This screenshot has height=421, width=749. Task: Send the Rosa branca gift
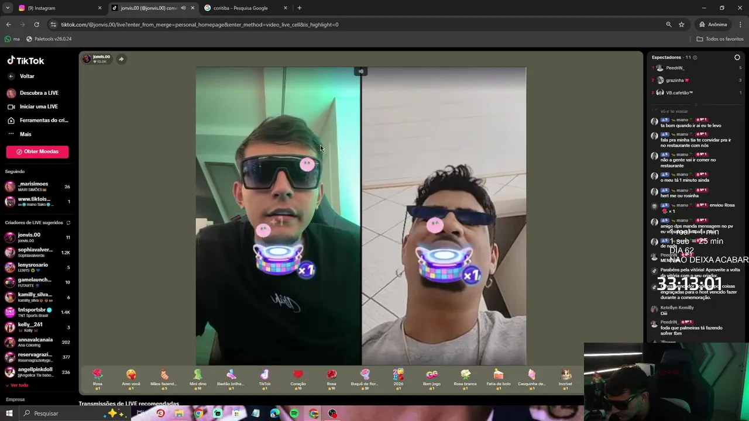click(x=465, y=379)
